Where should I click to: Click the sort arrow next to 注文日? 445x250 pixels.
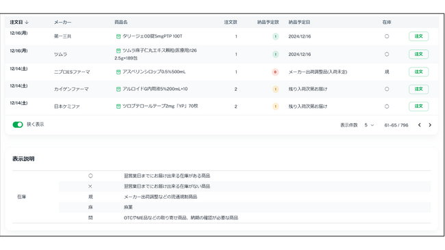(27, 22)
